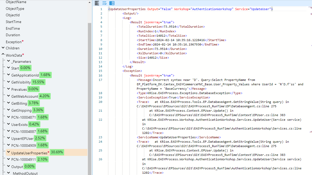Open the GetVisibility step

pyautogui.click(x=21, y=82)
